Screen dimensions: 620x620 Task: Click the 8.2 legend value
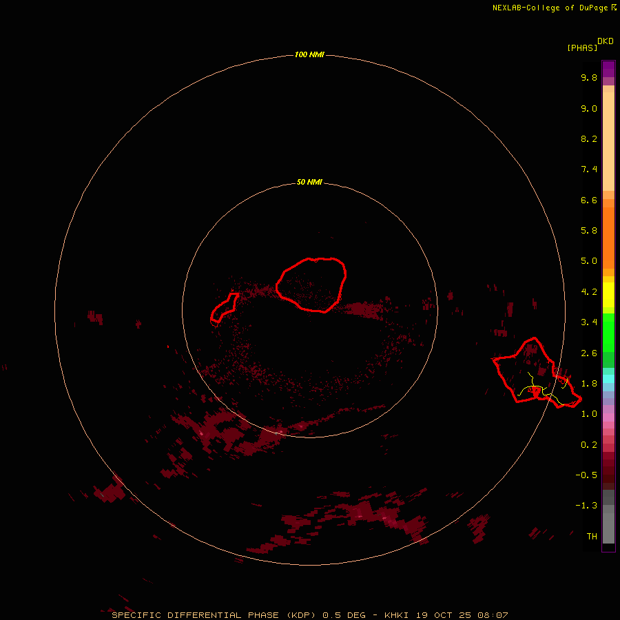coord(589,138)
